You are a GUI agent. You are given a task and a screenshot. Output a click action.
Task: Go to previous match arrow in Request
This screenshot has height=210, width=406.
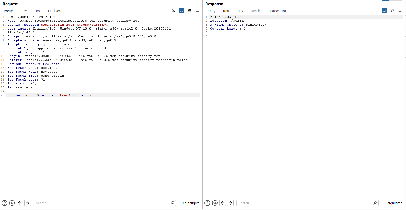20,203
